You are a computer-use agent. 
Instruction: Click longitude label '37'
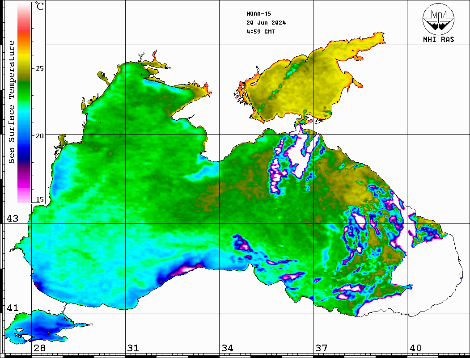(x=322, y=348)
